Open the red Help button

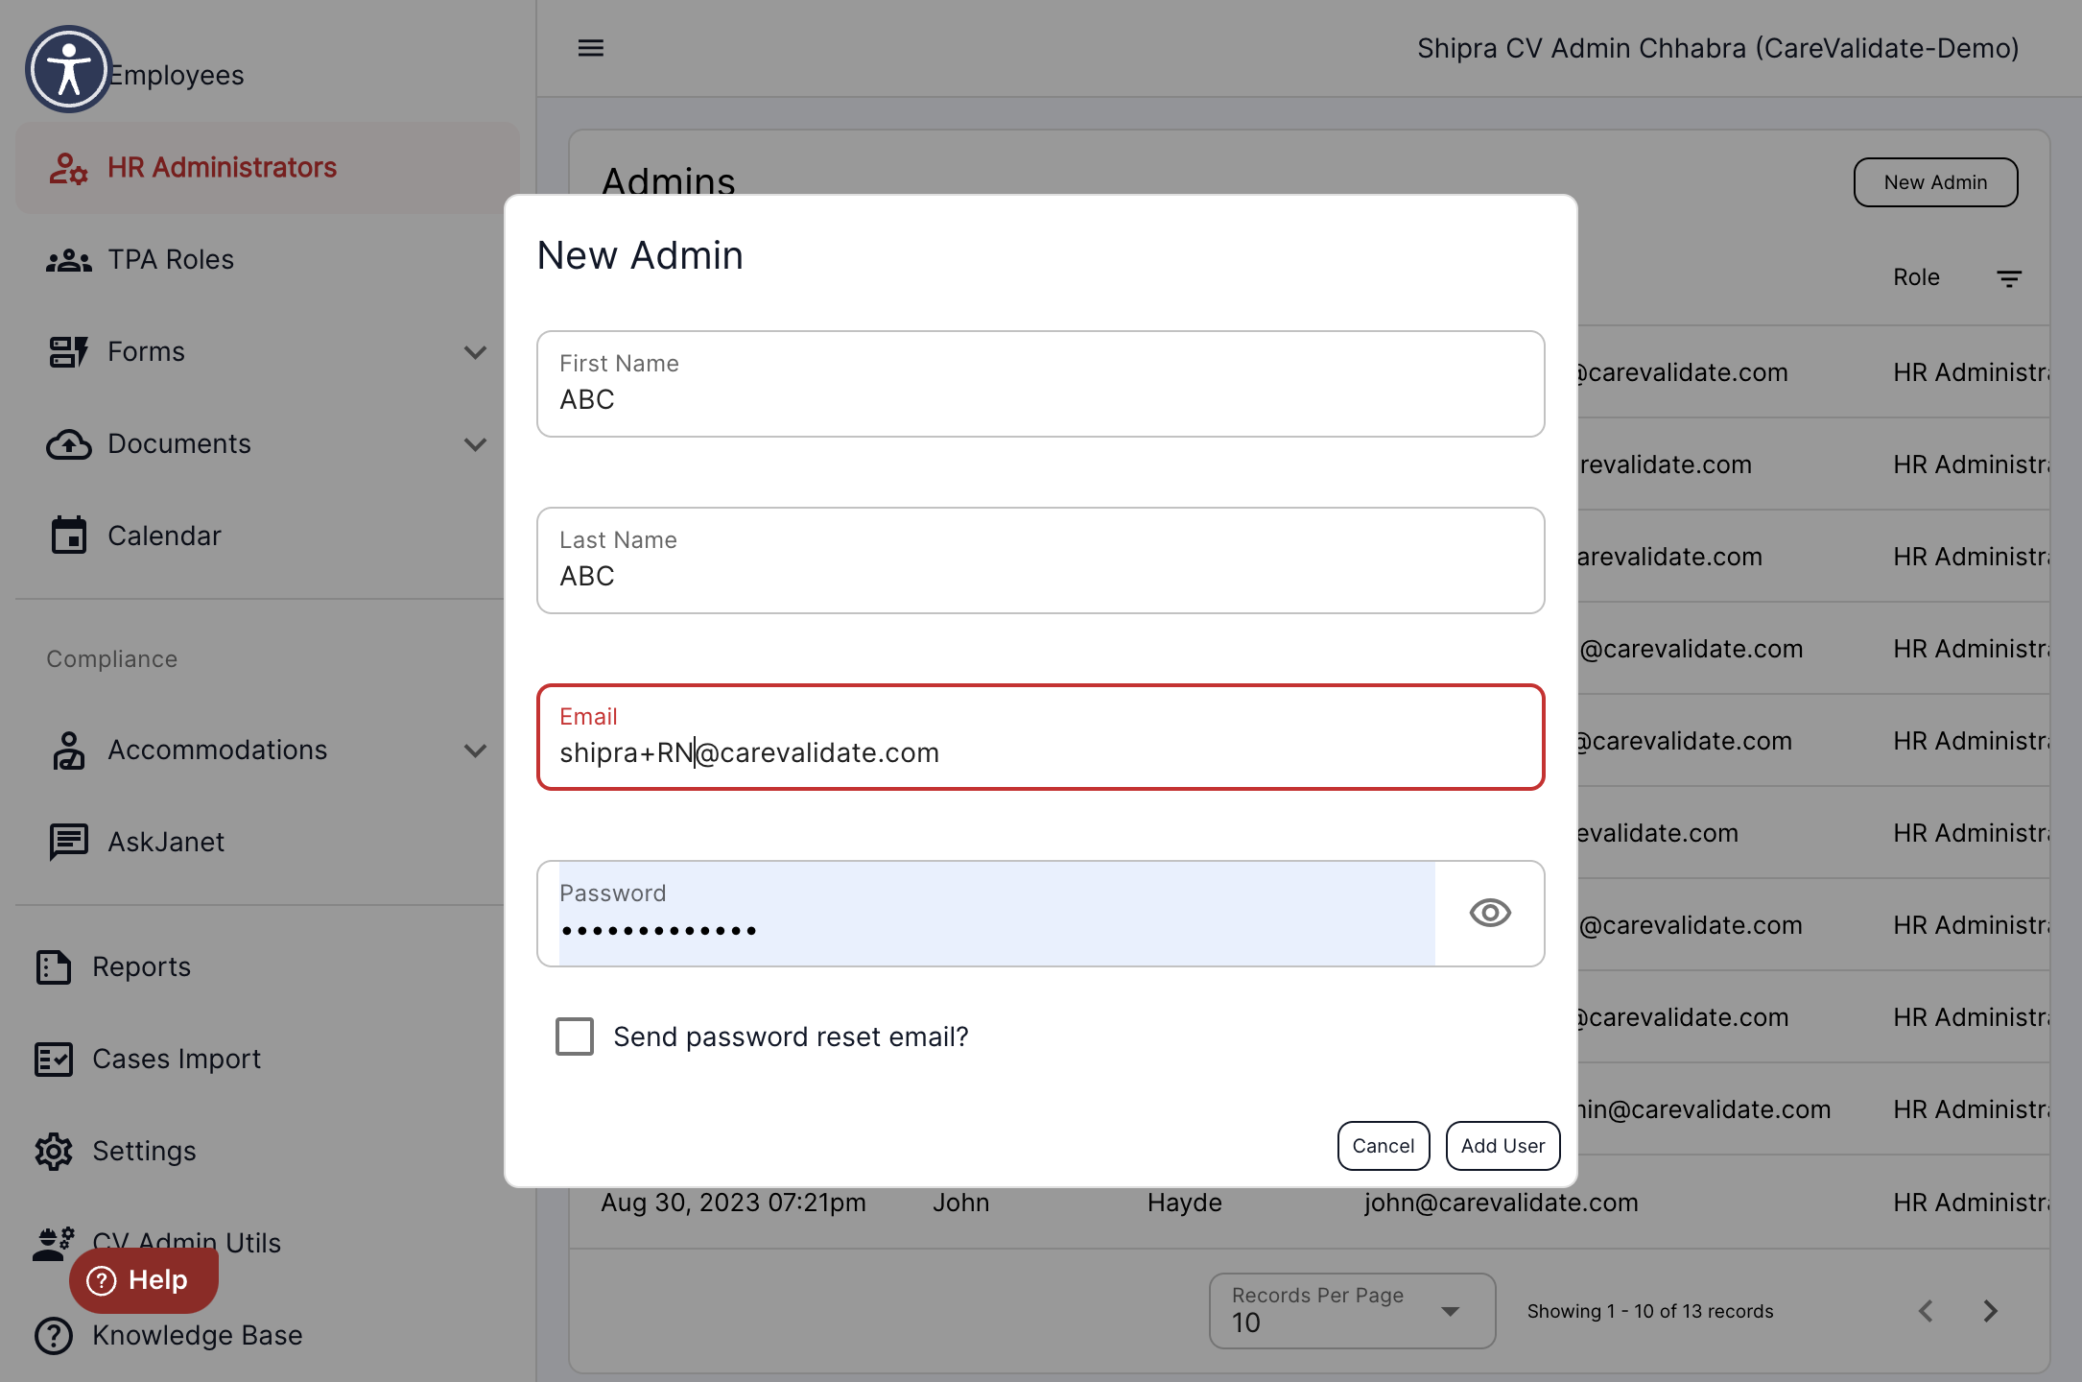coord(143,1280)
